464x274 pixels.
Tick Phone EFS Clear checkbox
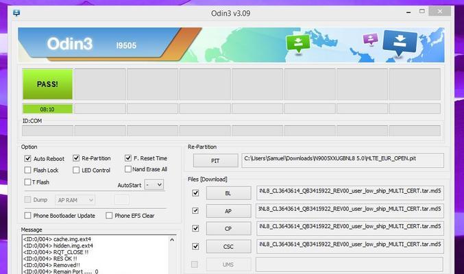109,215
